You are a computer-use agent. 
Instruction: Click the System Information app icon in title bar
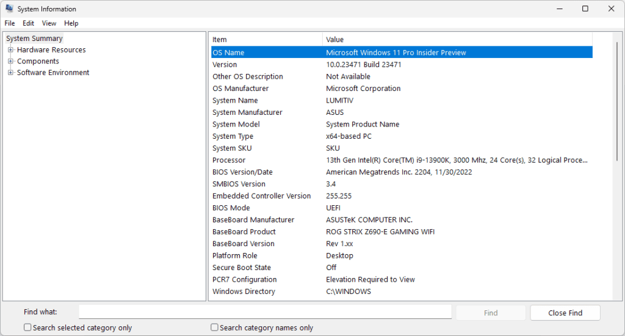[x=9, y=9]
